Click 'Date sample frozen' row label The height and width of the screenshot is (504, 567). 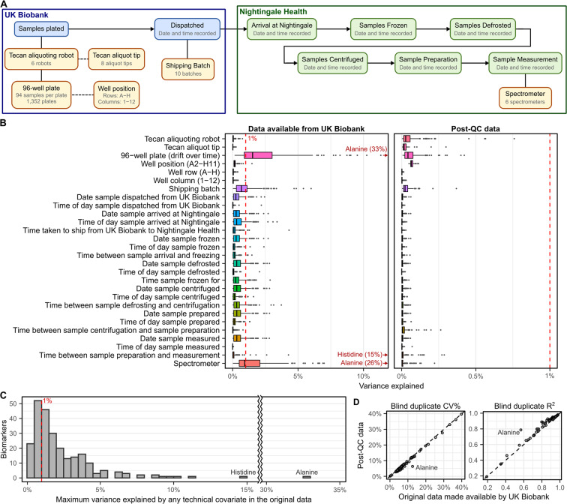tap(186, 238)
